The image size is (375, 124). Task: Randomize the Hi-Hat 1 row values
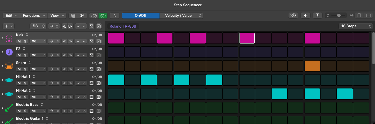click(x=91, y=83)
